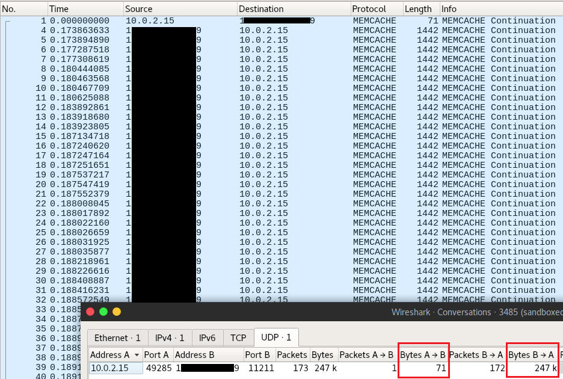Click the Packets column header in Conversations

pyautogui.click(x=292, y=355)
